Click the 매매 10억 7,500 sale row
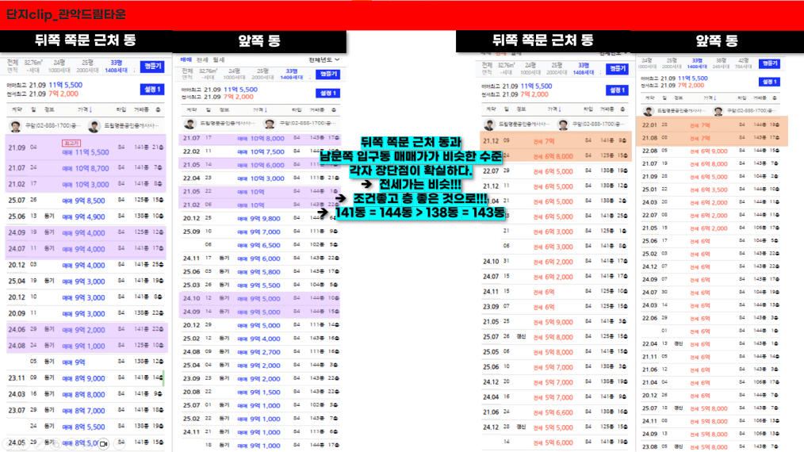 click(259, 151)
